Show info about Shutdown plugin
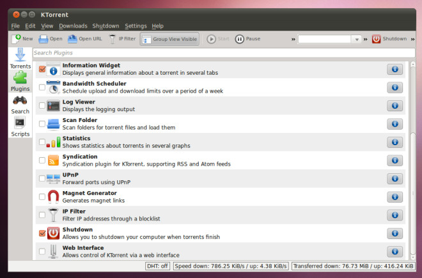422x278 pixels. pyautogui.click(x=395, y=233)
